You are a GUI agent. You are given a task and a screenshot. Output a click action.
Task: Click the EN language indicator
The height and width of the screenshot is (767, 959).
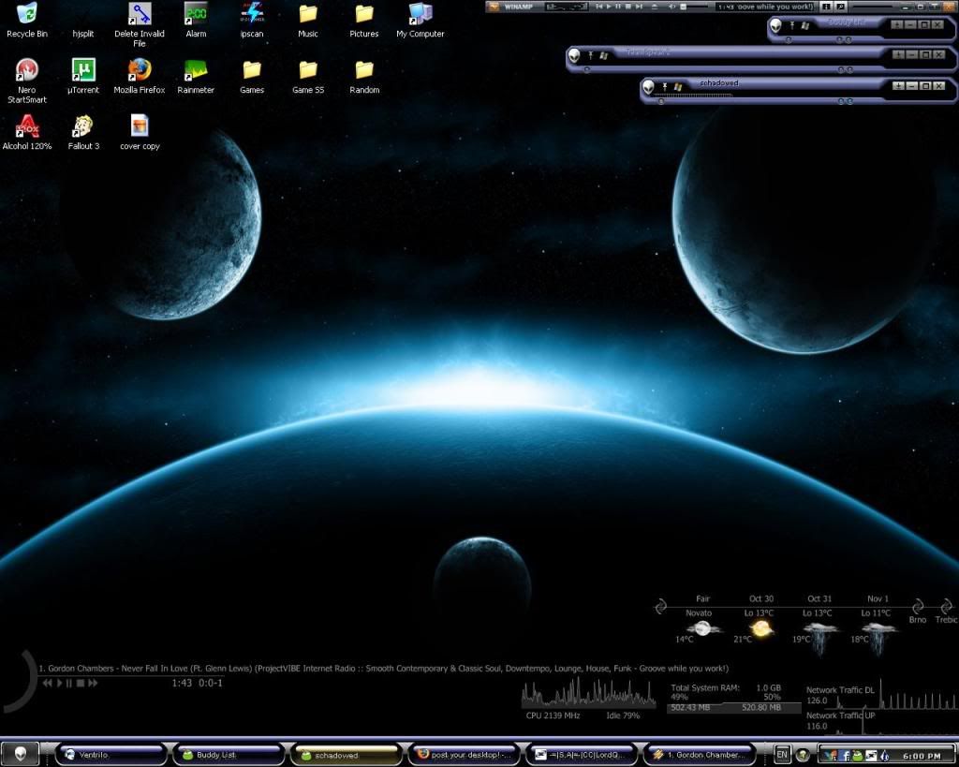coord(782,754)
